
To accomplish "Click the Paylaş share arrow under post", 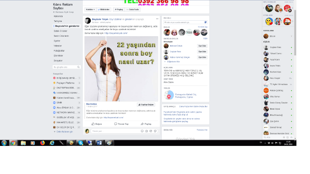I will point(142,124).
